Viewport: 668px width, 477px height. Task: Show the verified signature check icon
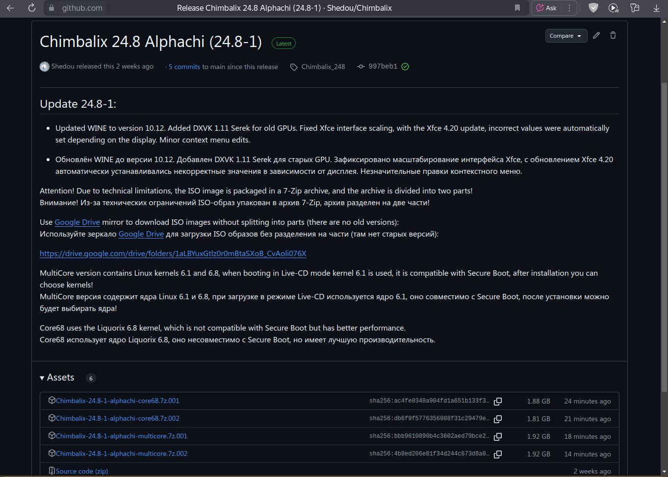click(405, 67)
